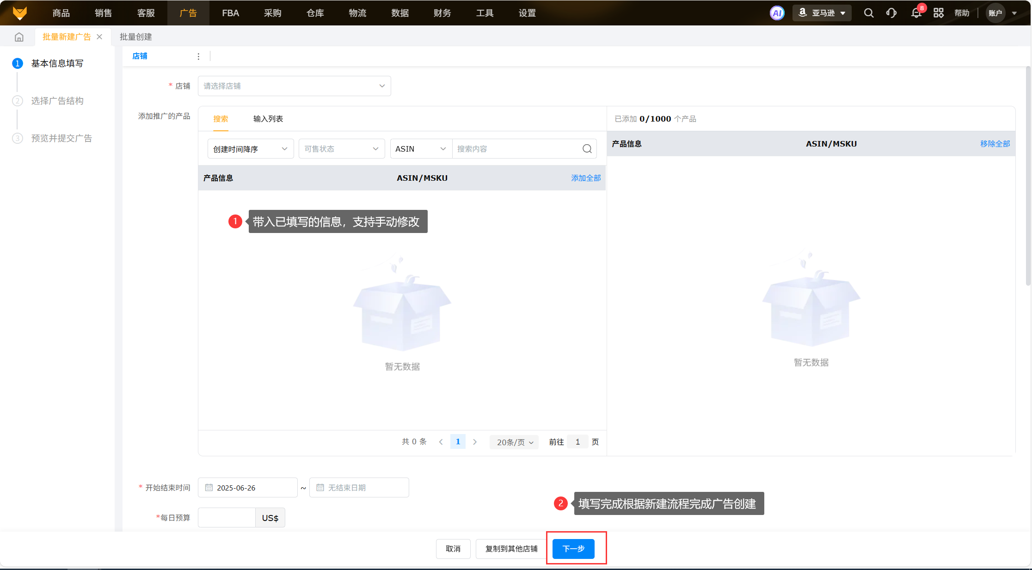Click the 下一步 button
This screenshot has height=570, width=1032.
point(573,549)
